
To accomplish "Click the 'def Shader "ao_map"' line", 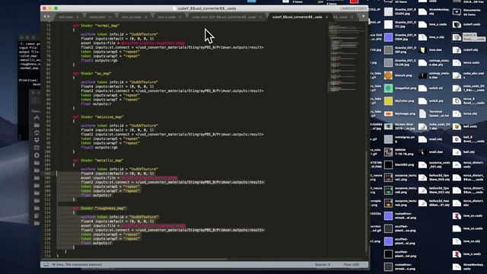I will click(92, 73).
